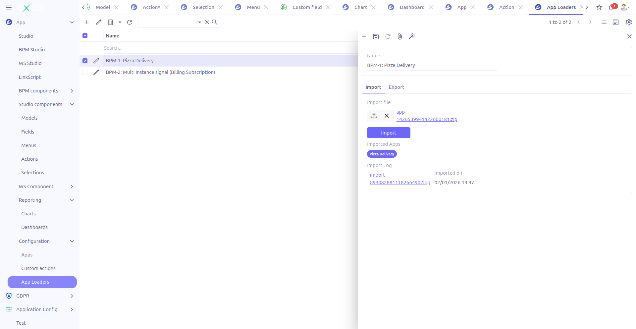Refresh the App Loaders list
This screenshot has height=329, width=636.
coord(130,22)
